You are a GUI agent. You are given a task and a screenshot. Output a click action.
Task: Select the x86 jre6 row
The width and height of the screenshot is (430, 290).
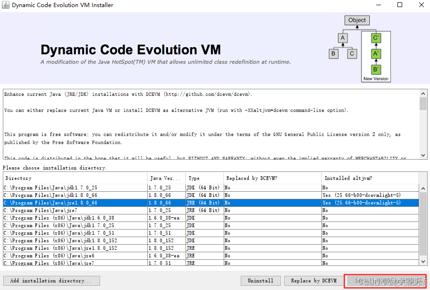[211, 256]
